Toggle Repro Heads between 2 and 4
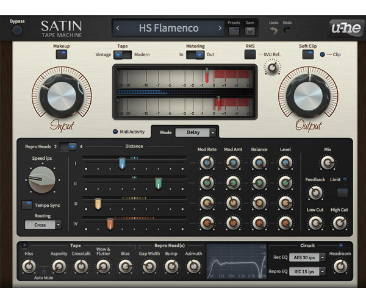Image resolution: width=366 pixels, height=305 pixels. pyautogui.click(x=68, y=146)
